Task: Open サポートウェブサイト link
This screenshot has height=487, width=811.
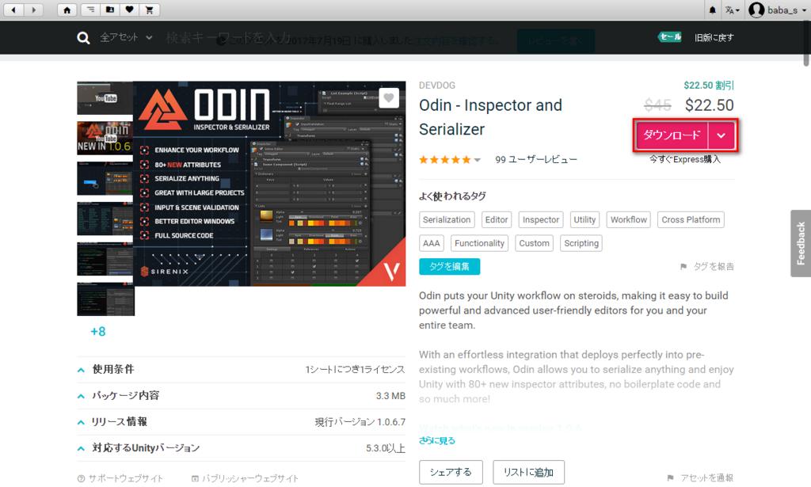Action: coord(120,478)
